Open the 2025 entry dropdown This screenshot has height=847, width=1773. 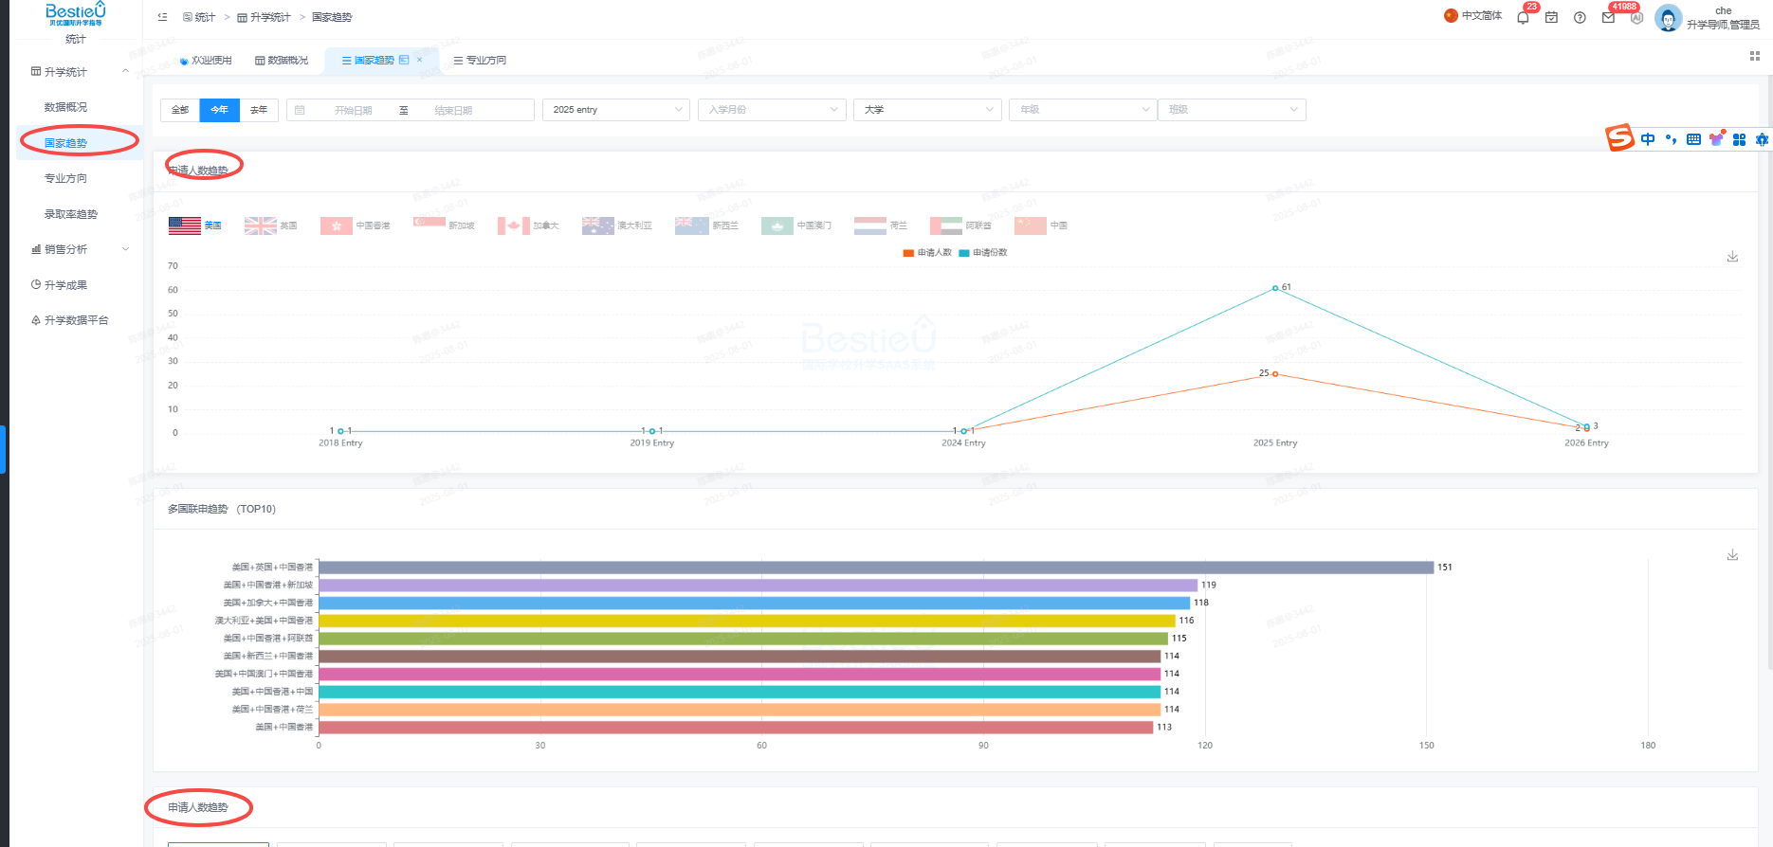(615, 110)
